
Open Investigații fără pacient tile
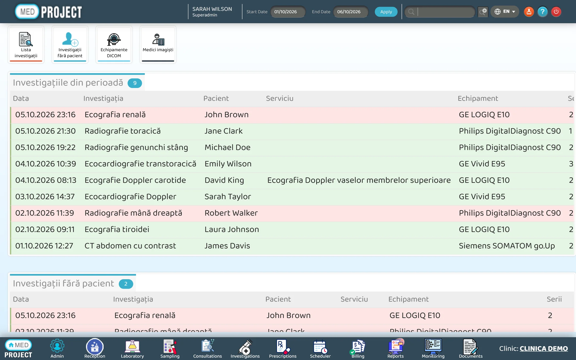click(x=70, y=45)
